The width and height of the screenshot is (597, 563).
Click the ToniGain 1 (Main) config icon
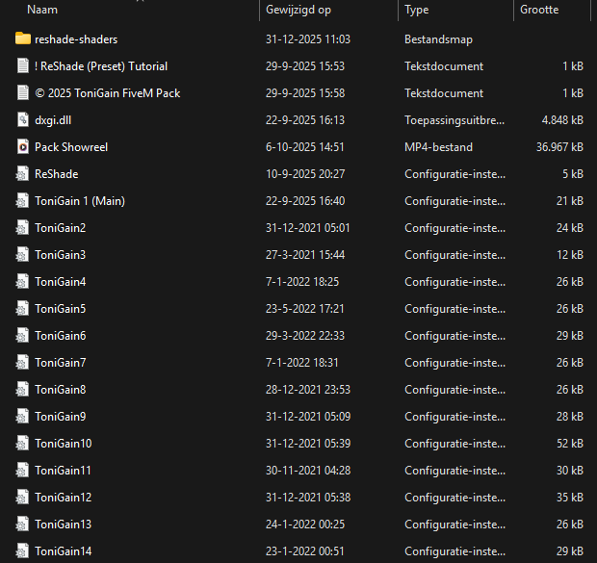(24, 201)
